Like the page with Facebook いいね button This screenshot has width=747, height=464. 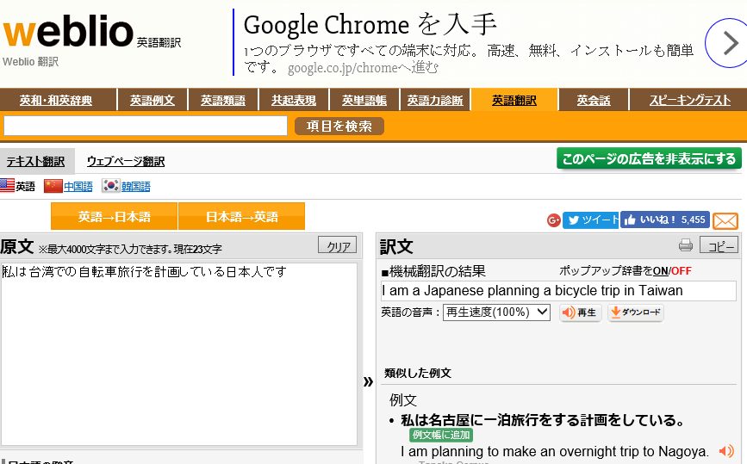[664, 220]
